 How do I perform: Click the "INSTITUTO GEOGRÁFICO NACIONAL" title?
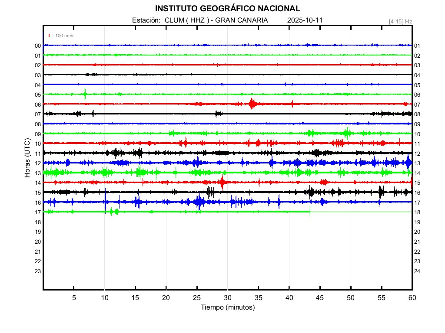(x=227, y=9)
